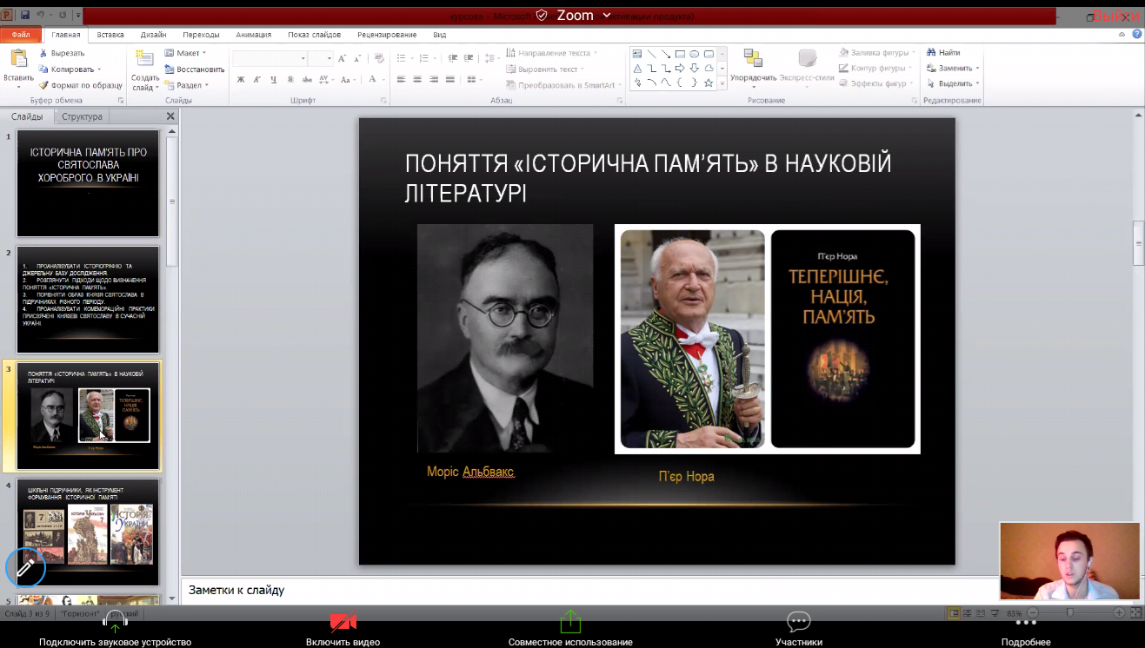Switch to the 'Вставка' ribbon tab

point(110,35)
